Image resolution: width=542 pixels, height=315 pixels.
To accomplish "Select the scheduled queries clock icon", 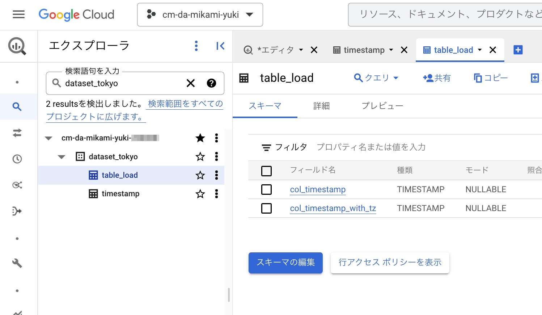I will 17,159.
